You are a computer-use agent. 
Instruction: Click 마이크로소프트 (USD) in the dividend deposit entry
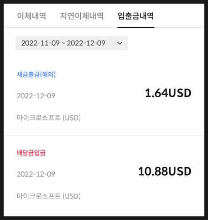(49, 196)
